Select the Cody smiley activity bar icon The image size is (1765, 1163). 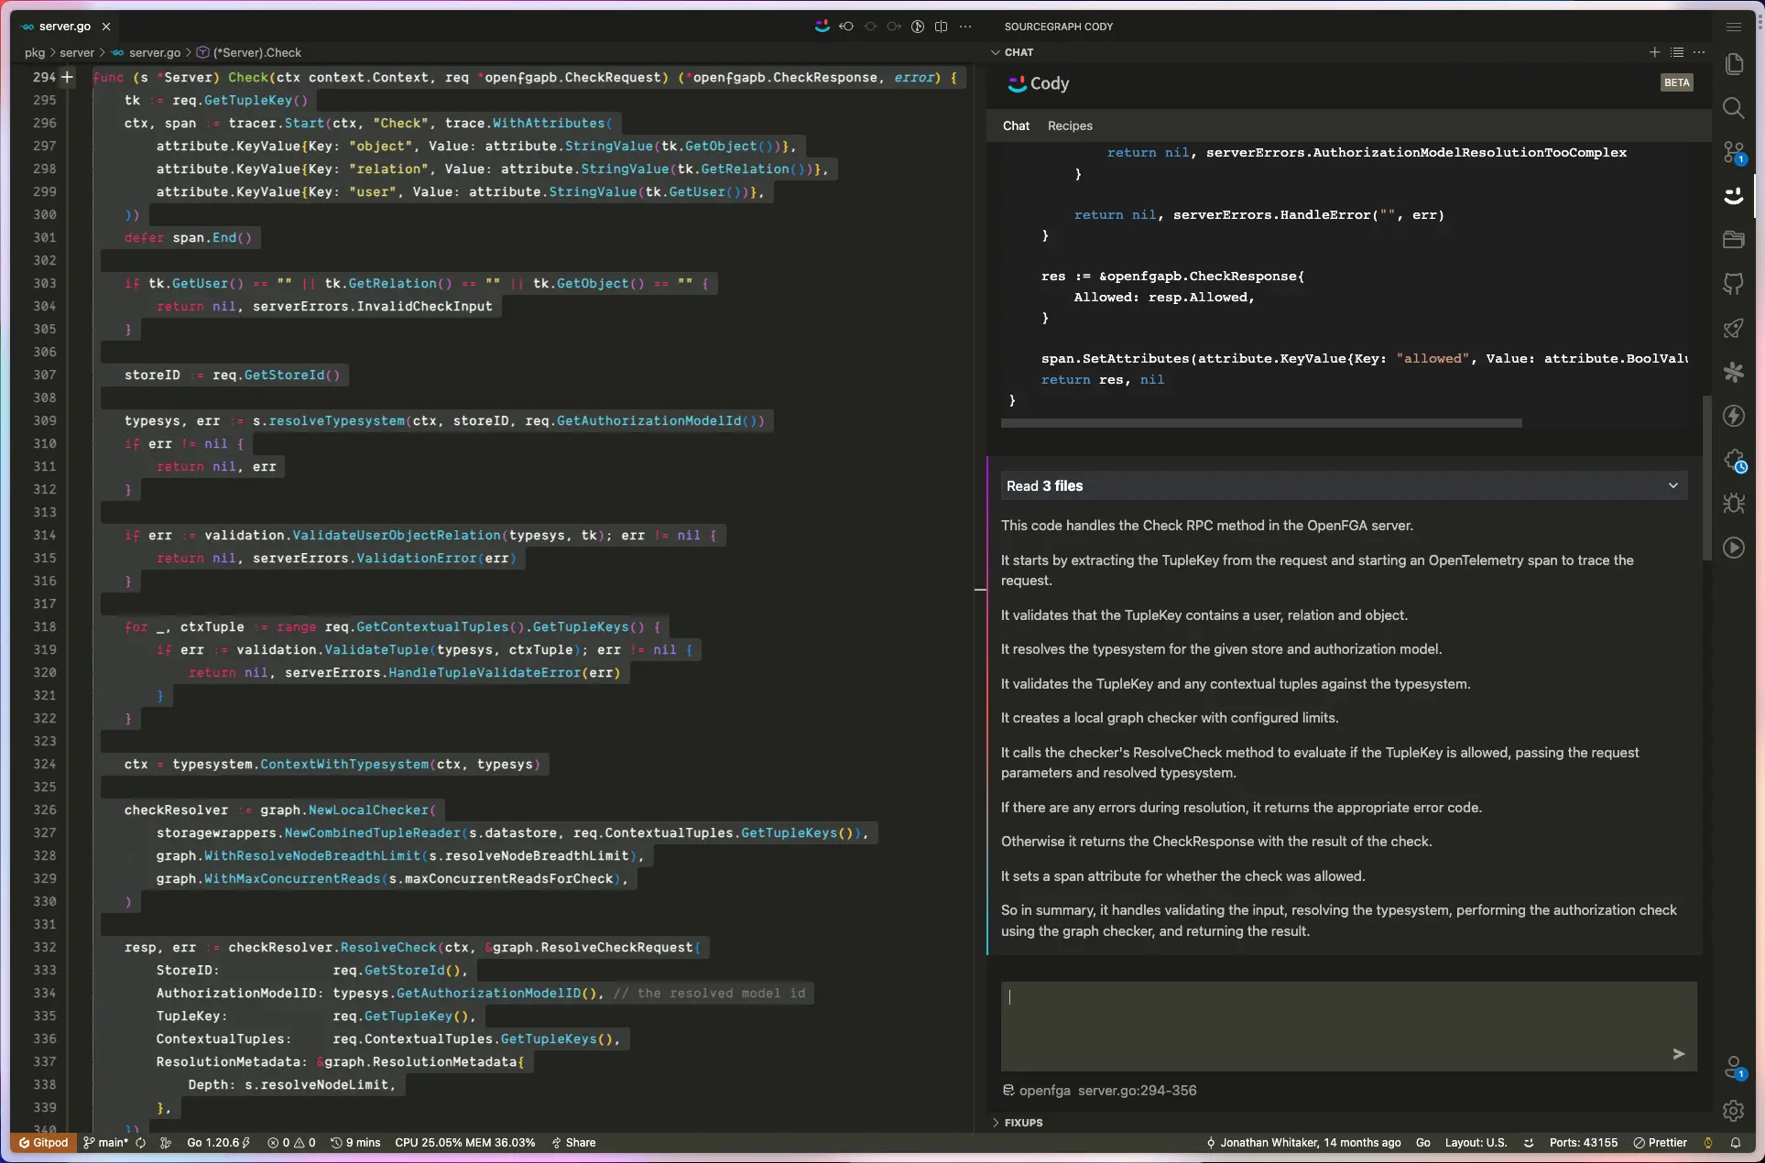pyautogui.click(x=1733, y=196)
